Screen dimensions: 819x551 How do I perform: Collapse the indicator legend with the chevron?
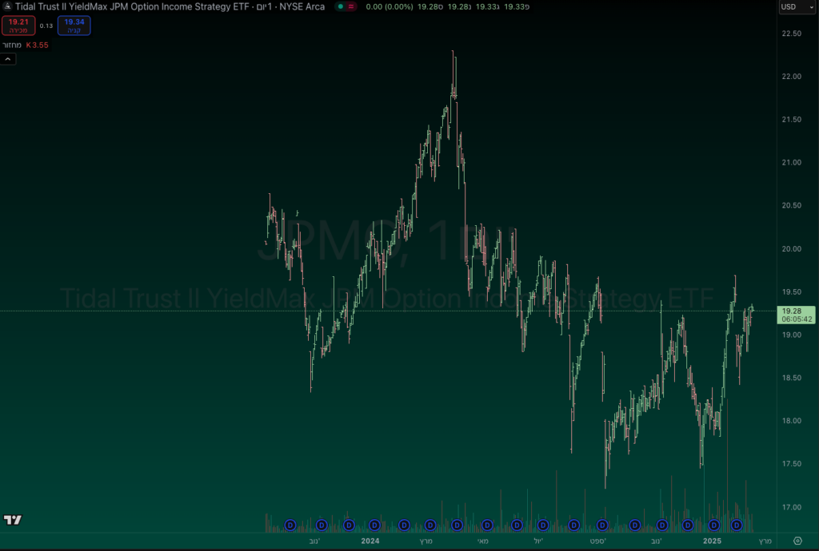(x=7, y=59)
